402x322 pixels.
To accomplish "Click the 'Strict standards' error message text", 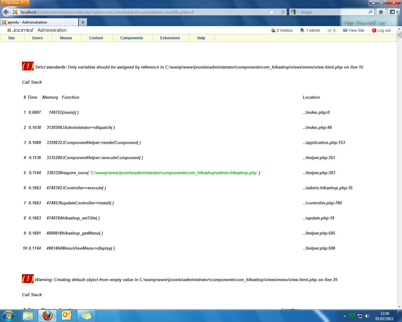I will 199,67.
